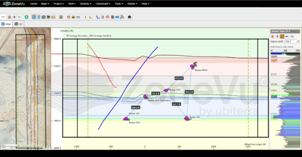Screen dimensions: 302x157
Task: Open the Project dropdown menu
Action: tap(59, 4)
